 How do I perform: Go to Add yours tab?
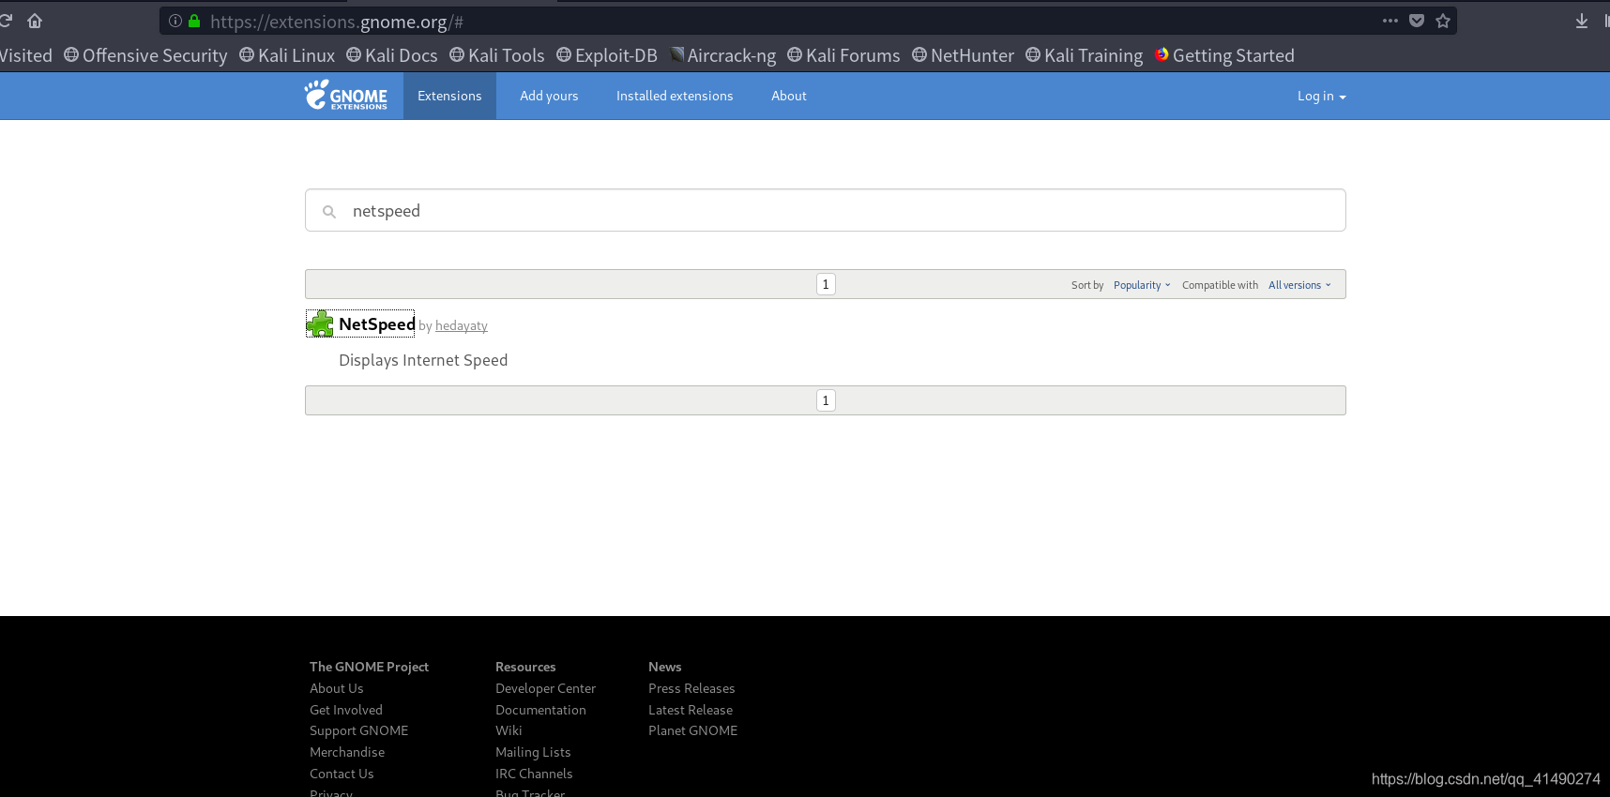(x=549, y=96)
